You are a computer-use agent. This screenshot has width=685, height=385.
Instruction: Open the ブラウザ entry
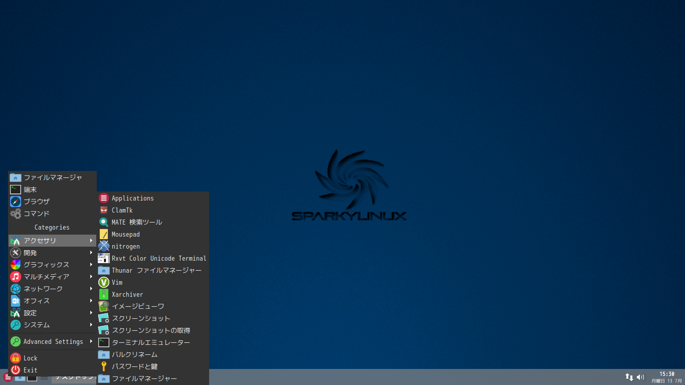pyautogui.click(x=52, y=202)
